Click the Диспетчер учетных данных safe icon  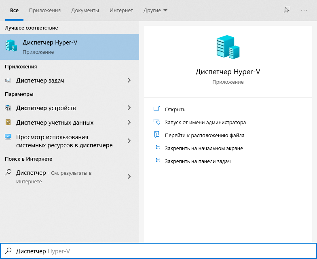pyautogui.click(x=8, y=122)
